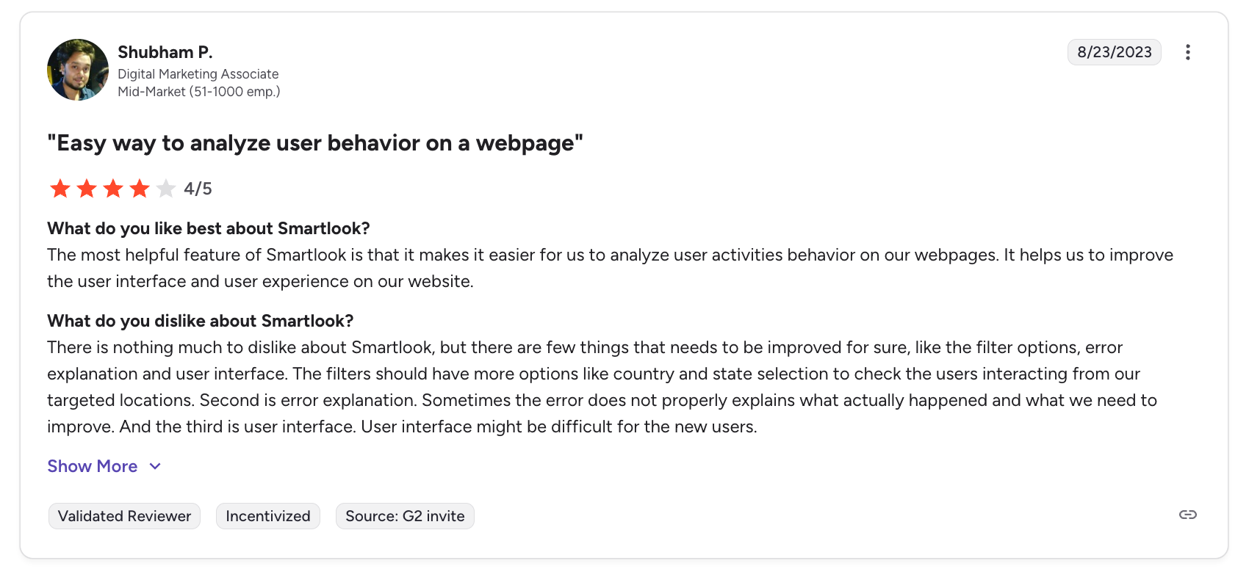Click the Incentivized badge
Screen dimensions: 1249x577
pos(268,516)
